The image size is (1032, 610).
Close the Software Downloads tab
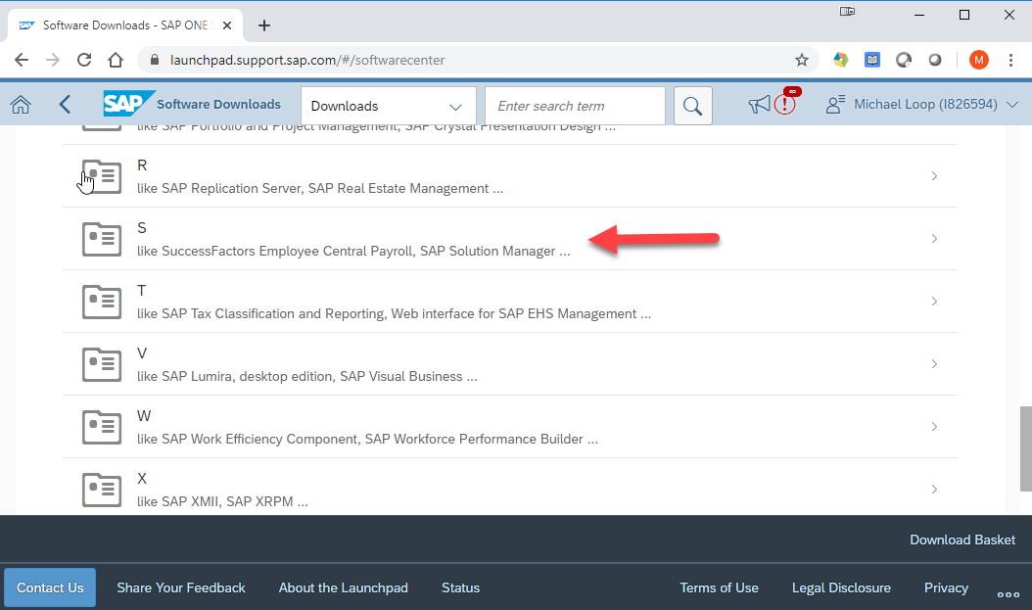coord(227,25)
